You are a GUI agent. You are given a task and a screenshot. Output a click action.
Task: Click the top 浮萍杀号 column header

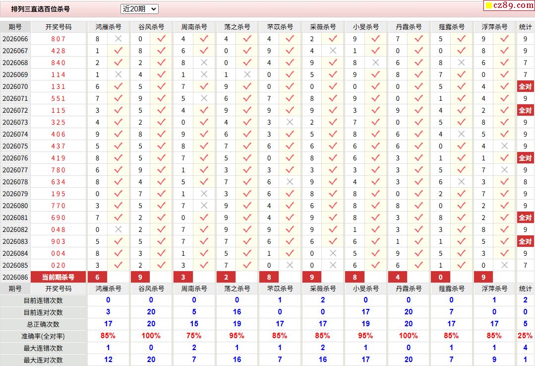pyautogui.click(x=494, y=27)
